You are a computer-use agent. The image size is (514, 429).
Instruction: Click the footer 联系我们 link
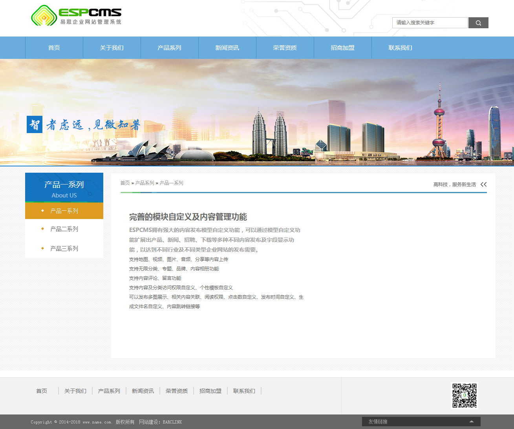pyautogui.click(x=244, y=391)
